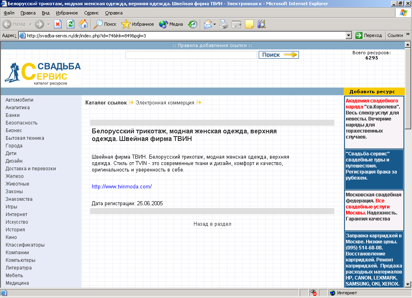This screenshot has height=298, width=412.
Task: Click the status bar privacy eye icon
Action: pos(313,293)
